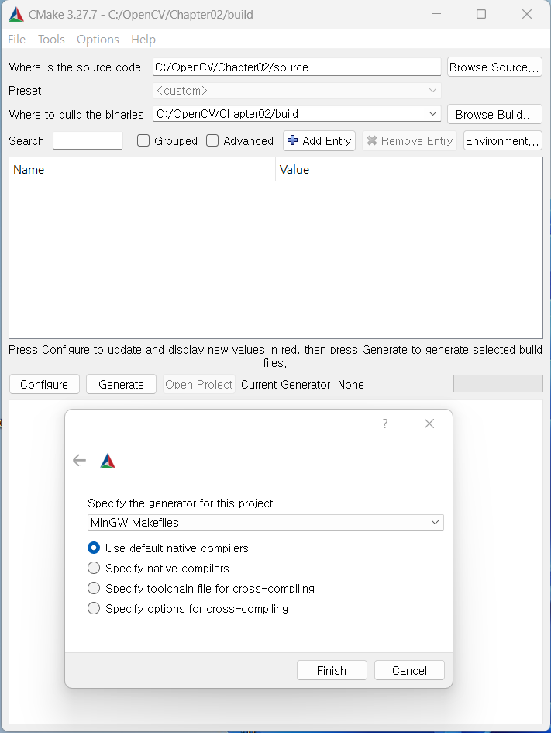The width and height of the screenshot is (551, 733).
Task: Click the blue plus Add Entry icon
Action: (x=293, y=140)
